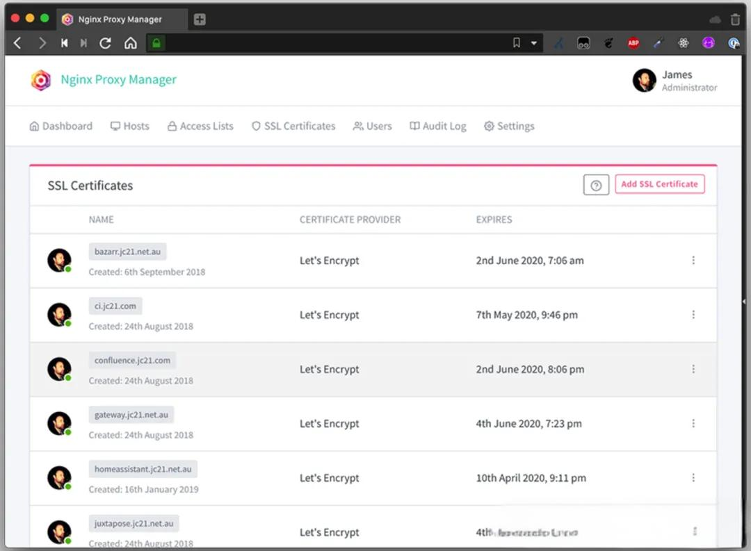Open the Audit Log page

click(437, 126)
